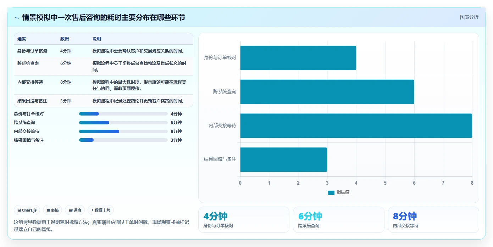
Task: Click the 结果回填与备注 chart bar
Action: click(283, 159)
